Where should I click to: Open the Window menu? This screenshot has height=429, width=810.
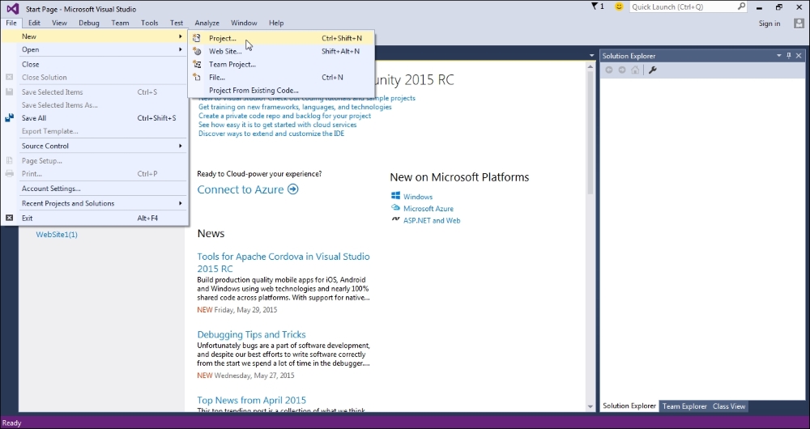[244, 23]
